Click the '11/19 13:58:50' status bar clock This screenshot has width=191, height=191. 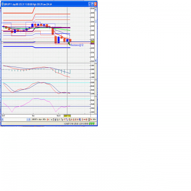[x=84, y=124]
